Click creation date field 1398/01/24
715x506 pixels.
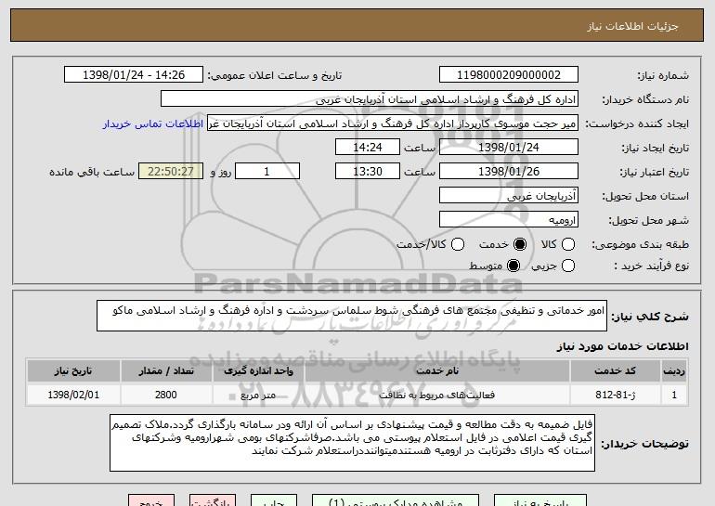click(509, 148)
